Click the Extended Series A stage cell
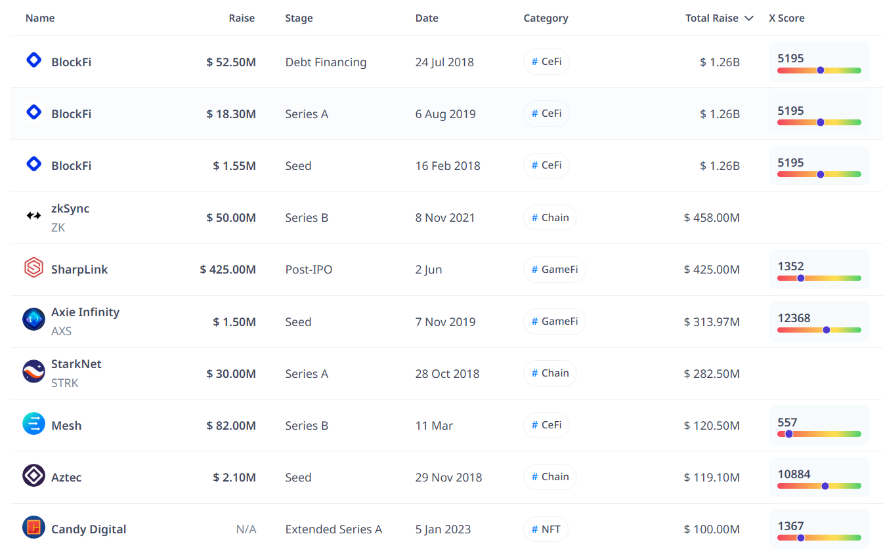Image resolution: width=883 pixels, height=555 pixels. coord(334,529)
